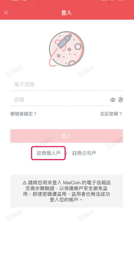
Task: Tap the 登入 title in the red header
Action: (67, 13)
